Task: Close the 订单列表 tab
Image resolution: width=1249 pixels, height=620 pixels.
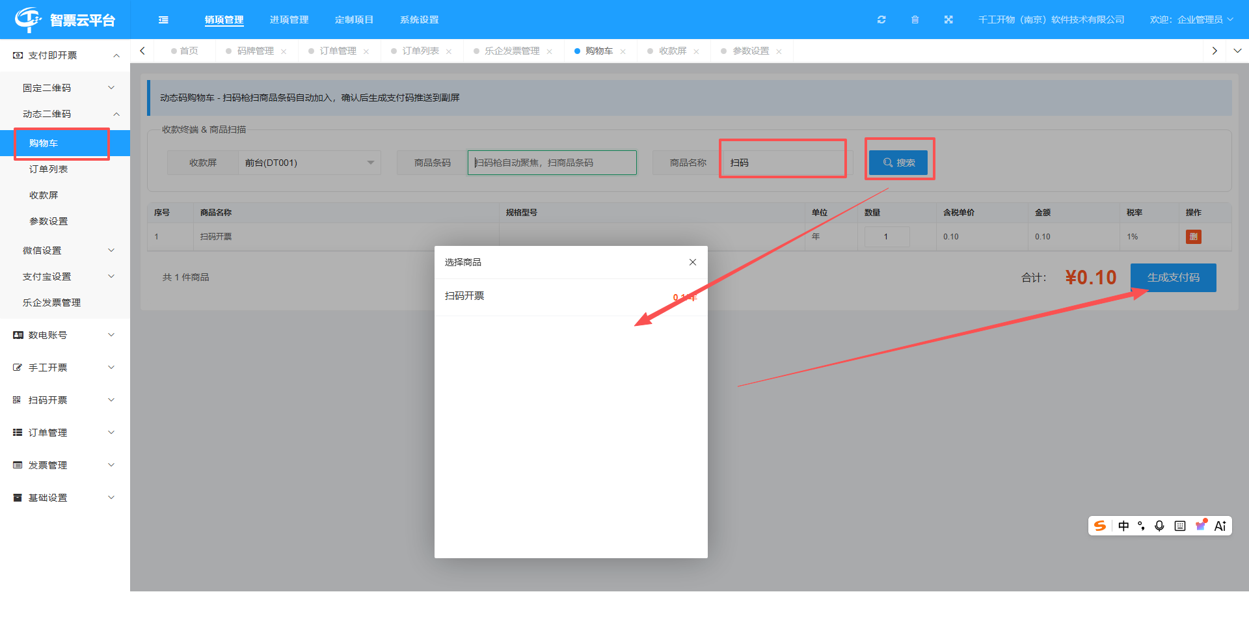Action: point(449,51)
